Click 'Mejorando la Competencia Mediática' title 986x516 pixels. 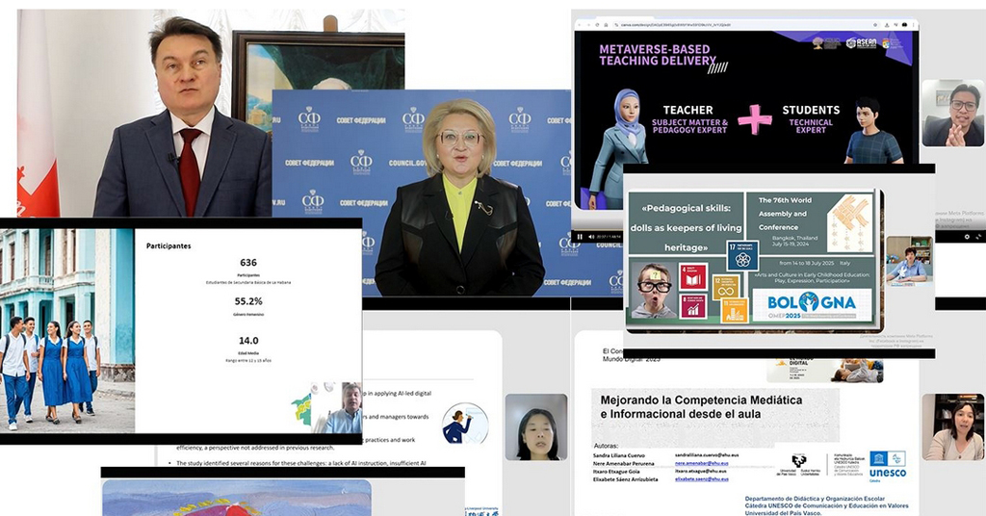point(701,406)
